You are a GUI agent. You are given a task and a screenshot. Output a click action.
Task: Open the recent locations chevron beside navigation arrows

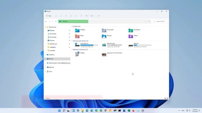click(x=53, y=21)
